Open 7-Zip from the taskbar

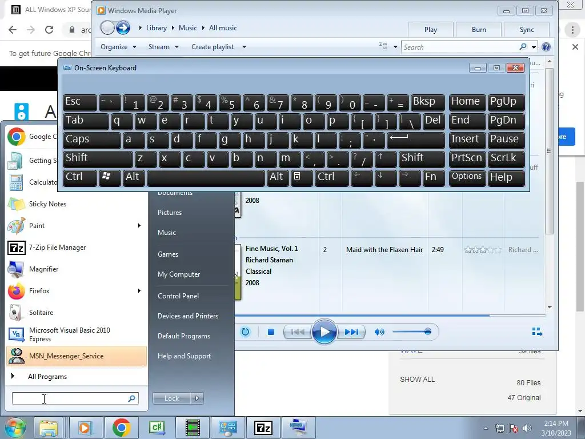(263, 428)
